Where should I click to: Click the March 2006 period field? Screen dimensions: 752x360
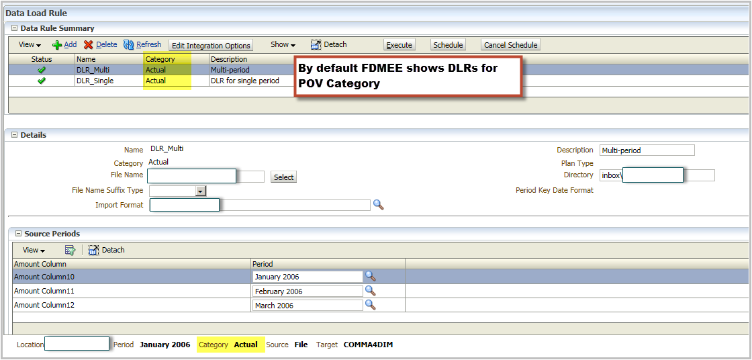[308, 306]
